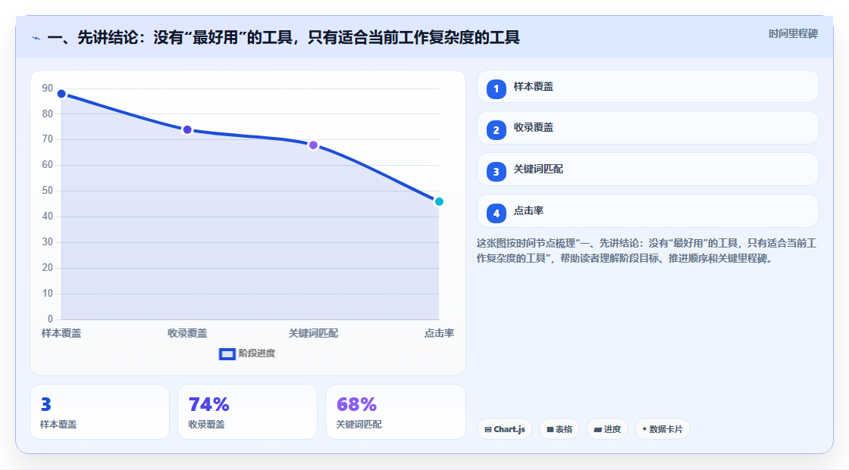Select step 2 收录覆盖 in the list
Viewport: 849px width, 470px height.
(647, 128)
